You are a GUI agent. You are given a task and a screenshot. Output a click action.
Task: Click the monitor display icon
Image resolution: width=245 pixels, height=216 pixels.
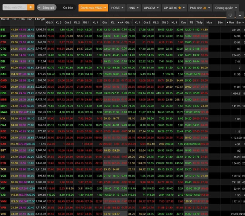pyautogui.click(x=230, y=15)
